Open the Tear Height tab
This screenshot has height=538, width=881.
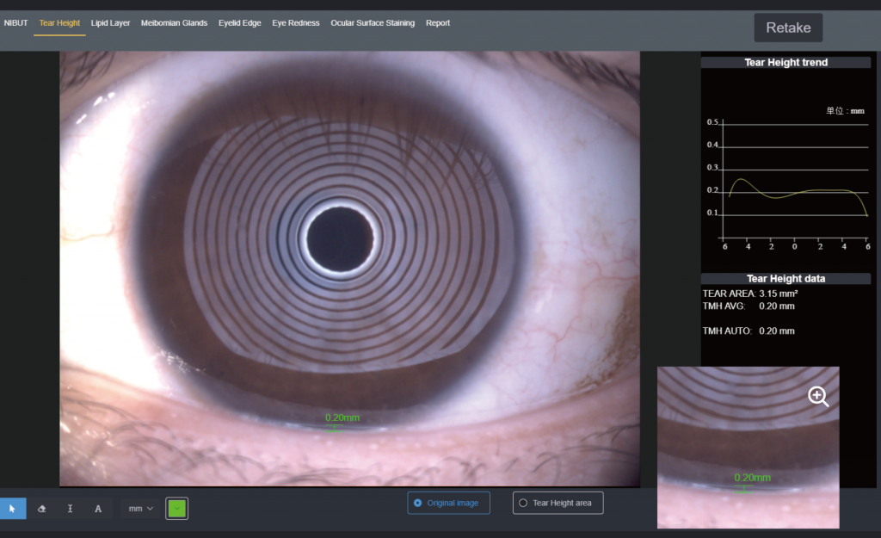59,23
